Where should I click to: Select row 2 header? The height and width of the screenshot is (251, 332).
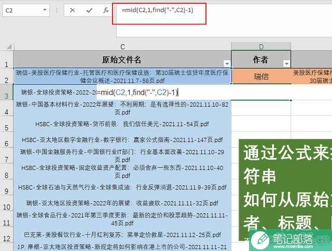click(x=7, y=77)
